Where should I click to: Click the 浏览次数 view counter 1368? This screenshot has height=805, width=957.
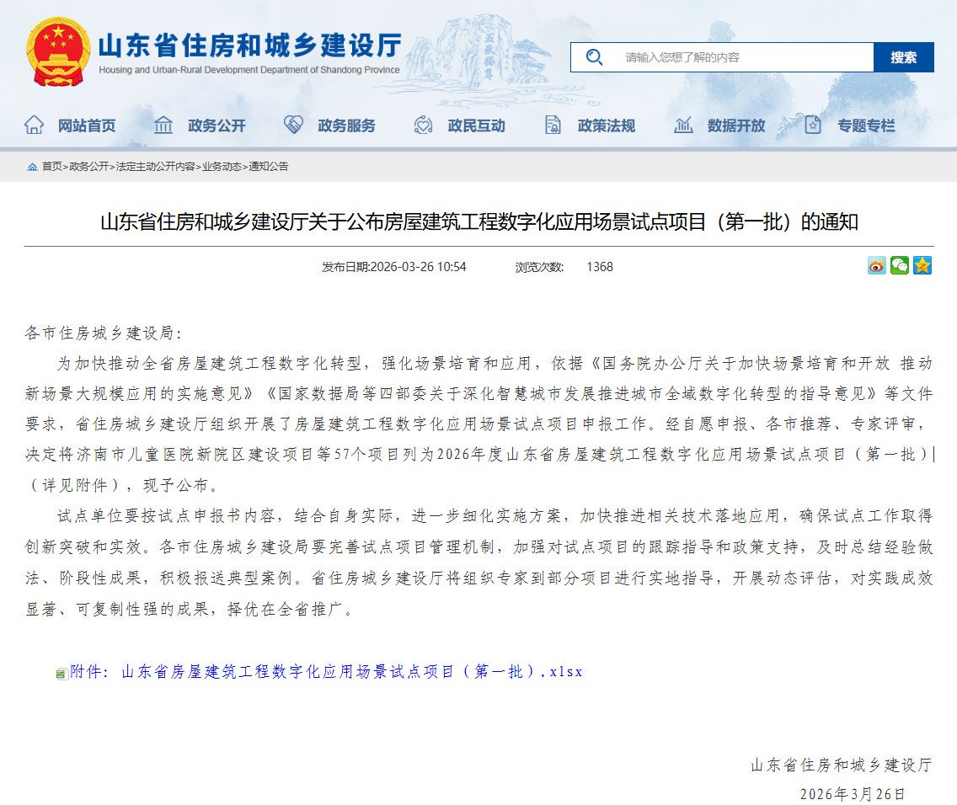tap(599, 266)
